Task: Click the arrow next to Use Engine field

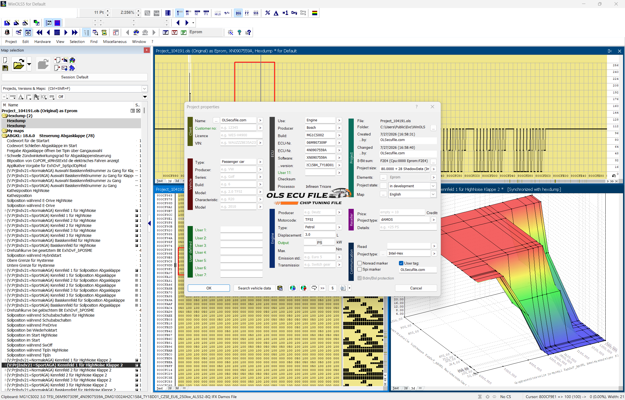Action: point(339,120)
